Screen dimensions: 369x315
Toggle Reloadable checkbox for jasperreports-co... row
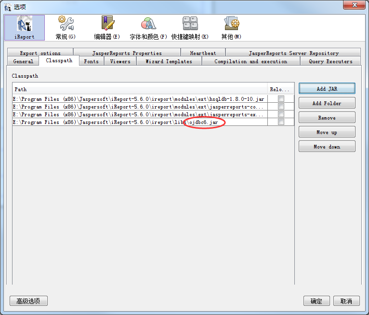(281, 107)
